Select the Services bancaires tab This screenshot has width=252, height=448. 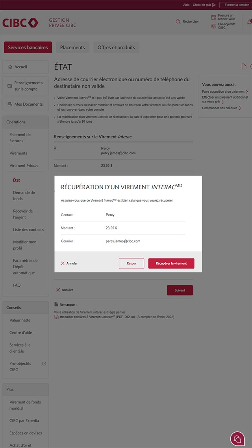tap(28, 47)
